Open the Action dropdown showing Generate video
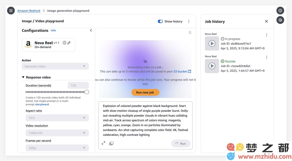Image resolution: width=292 pixels, height=161 pixels. [x=55, y=66]
